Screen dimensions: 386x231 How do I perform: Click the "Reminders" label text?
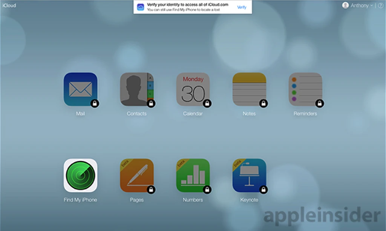[305, 114]
